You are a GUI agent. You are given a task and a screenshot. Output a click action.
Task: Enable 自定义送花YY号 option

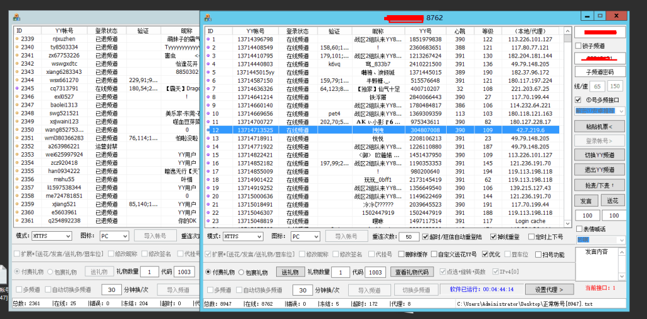(433, 255)
